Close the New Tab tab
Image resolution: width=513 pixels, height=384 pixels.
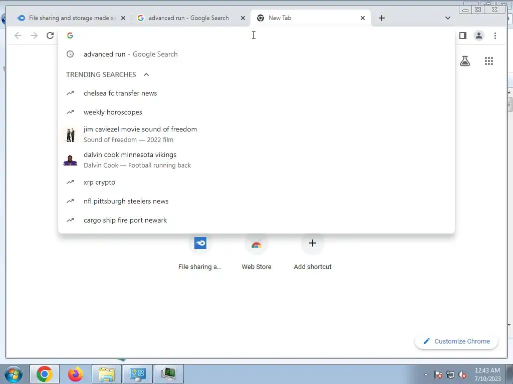363,18
